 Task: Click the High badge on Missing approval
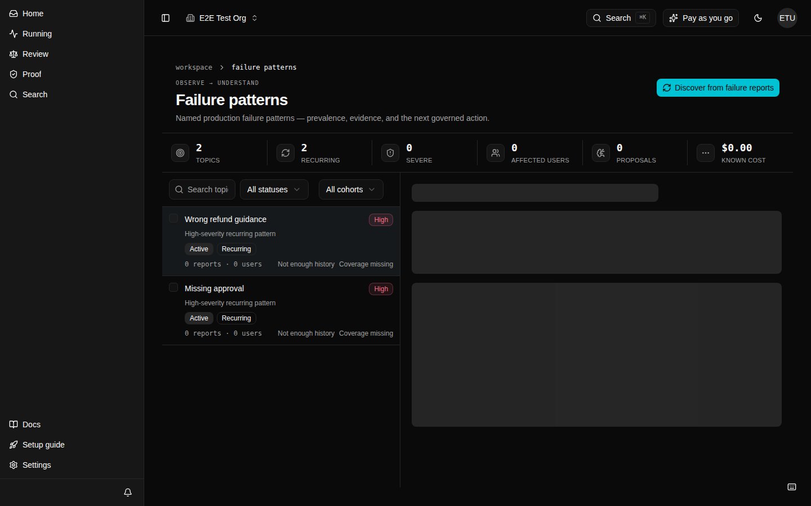tap(381, 289)
